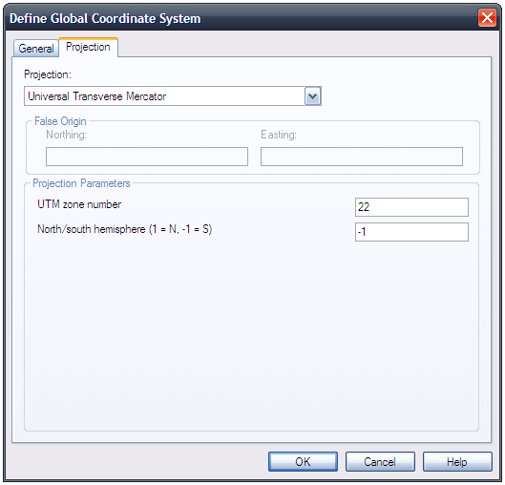
Task: Switch to the General tab
Action: pos(36,49)
